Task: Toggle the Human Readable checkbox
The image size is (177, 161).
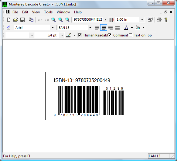Action: click(80, 35)
